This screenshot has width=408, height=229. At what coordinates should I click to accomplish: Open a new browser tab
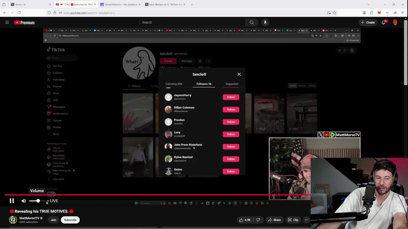coord(192,4)
